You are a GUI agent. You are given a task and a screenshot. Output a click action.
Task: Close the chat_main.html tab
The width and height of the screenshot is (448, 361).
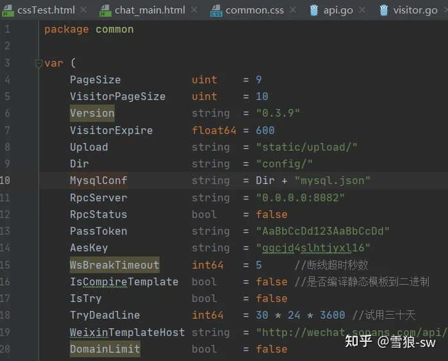194,10
